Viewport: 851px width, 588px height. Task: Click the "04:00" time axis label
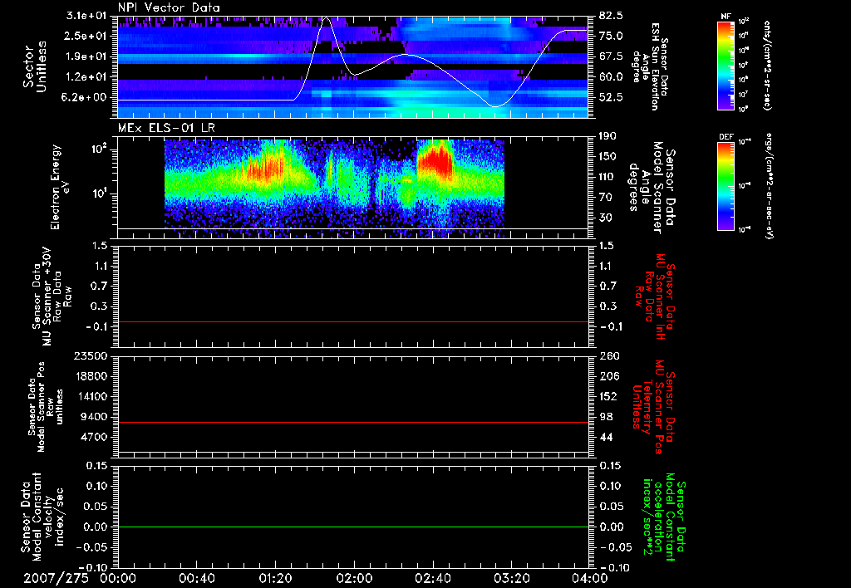click(589, 578)
